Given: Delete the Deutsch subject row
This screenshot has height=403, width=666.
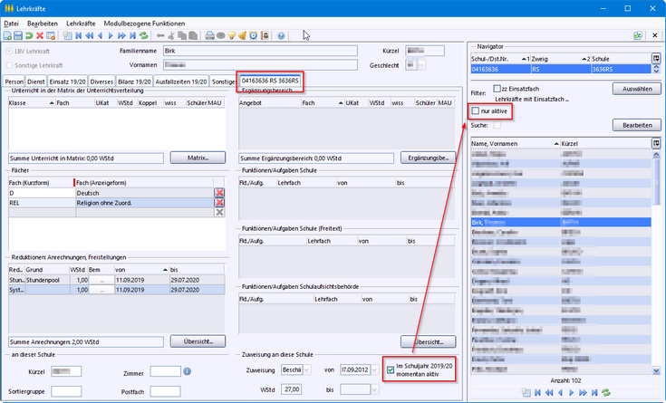Looking at the screenshot, I should tap(219, 193).
